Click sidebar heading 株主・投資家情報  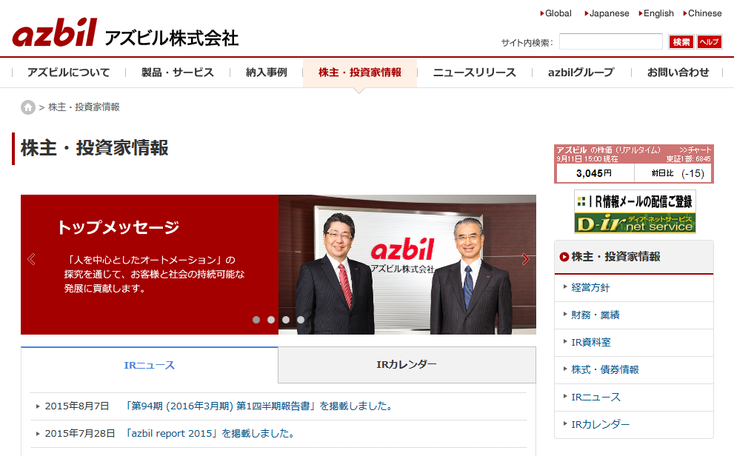(615, 257)
